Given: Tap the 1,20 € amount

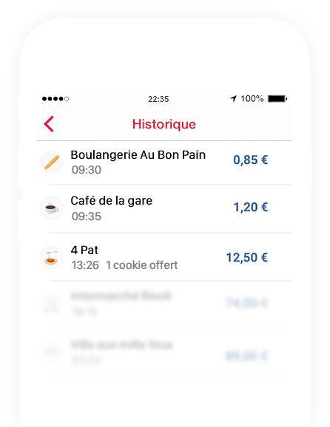Looking at the screenshot, I should pyautogui.click(x=251, y=208).
